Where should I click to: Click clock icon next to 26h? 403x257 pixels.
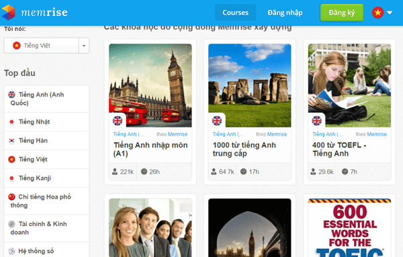(144, 172)
